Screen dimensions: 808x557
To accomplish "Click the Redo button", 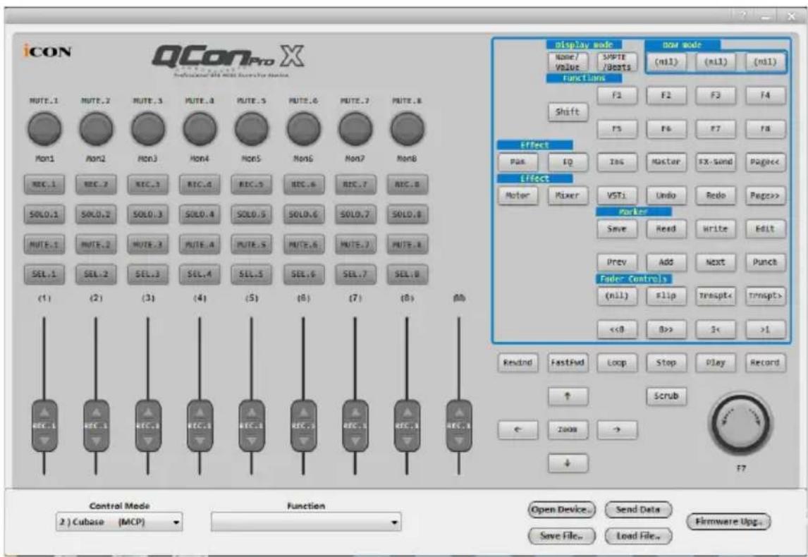I will (x=716, y=195).
